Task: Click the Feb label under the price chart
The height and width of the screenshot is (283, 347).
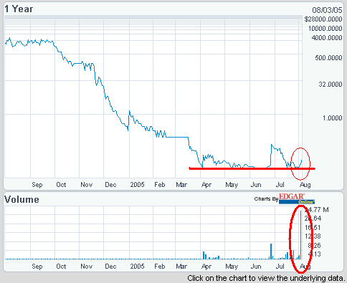Action: pyautogui.click(x=160, y=185)
